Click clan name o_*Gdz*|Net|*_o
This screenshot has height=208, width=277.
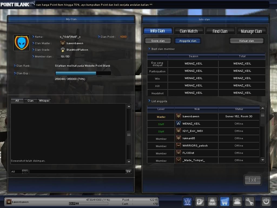[x=70, y=37]
